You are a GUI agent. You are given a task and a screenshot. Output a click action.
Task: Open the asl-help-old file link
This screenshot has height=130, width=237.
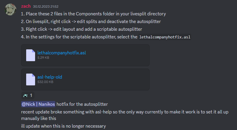coord(50,77)
